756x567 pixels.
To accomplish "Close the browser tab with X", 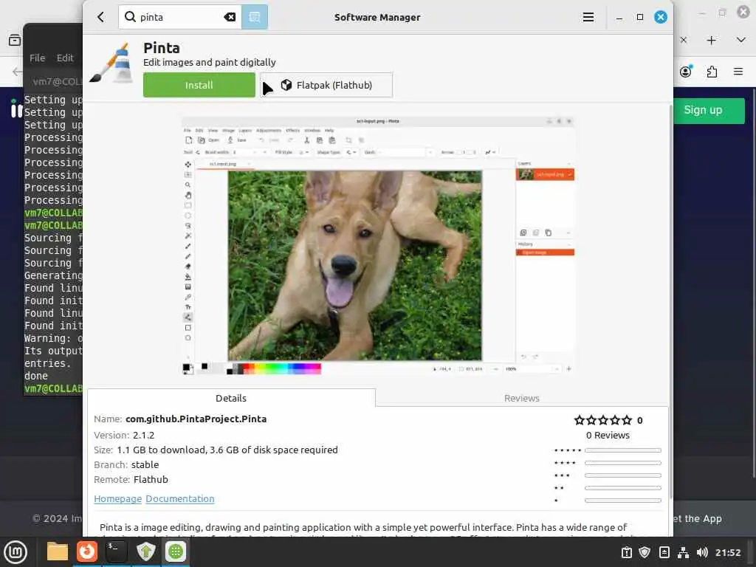I will [684, 40].
